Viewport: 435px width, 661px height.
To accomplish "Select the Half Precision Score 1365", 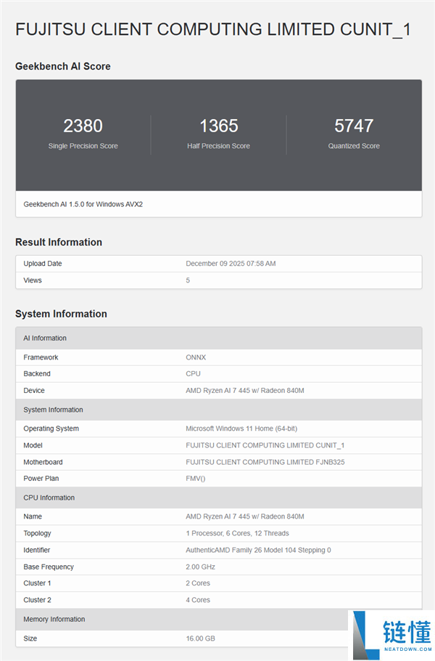I will click(218, 126).
